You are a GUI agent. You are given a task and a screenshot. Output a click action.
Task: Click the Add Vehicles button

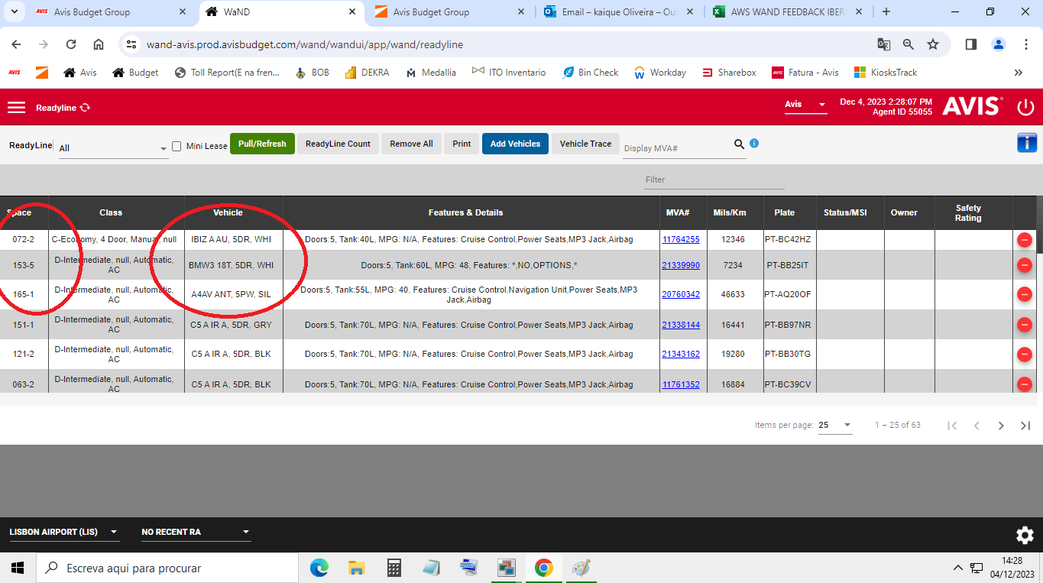tap(515, 144)
